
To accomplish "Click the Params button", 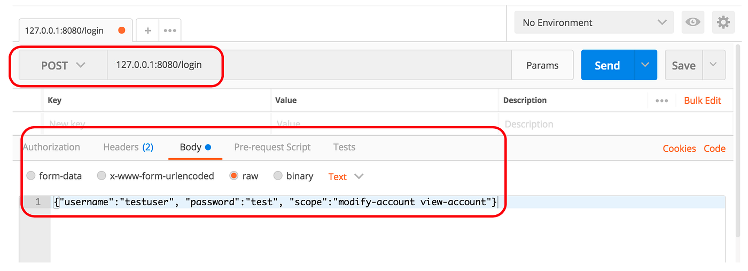I will pyautogui.click(x=542, y=65).
